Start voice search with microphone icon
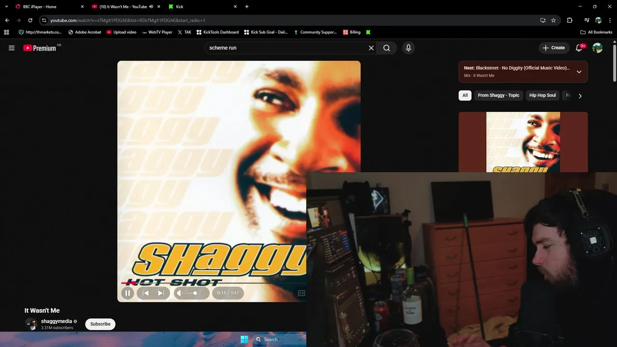 (x=408, y=48)
